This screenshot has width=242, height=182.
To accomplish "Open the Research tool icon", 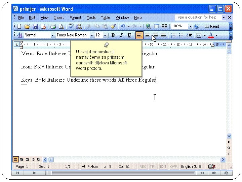I will click(x=79, y=27).
